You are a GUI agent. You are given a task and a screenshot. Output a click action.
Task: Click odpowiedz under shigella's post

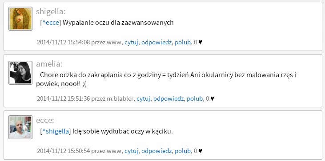tap(156, 43)
